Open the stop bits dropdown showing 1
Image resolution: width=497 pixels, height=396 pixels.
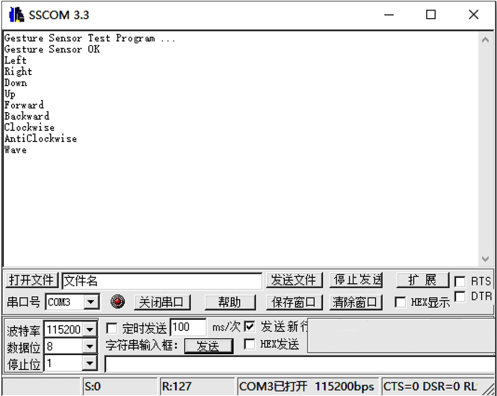pyautogui.click(x=89, y=363)
